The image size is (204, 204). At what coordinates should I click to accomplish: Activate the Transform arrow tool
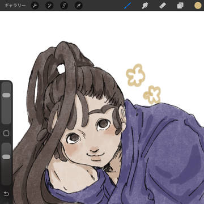78,6
